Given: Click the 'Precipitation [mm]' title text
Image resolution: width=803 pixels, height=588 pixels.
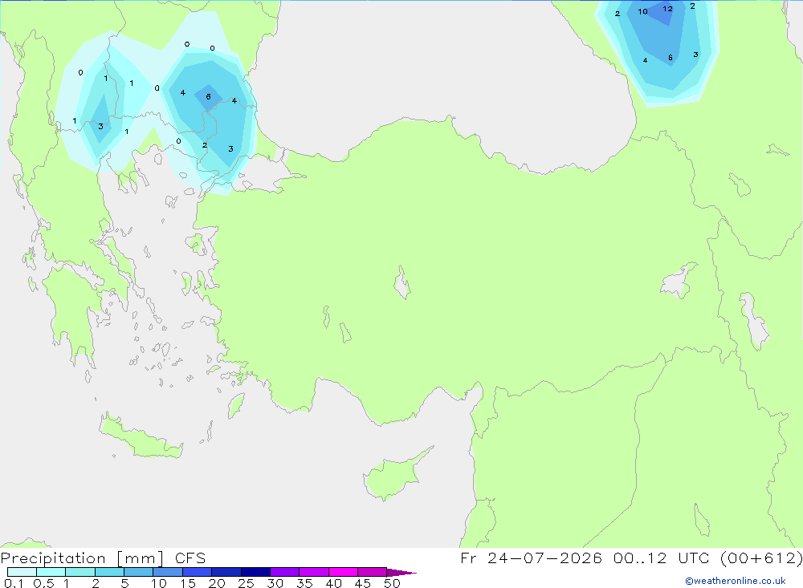Looking at the screenshot, I should 83,558.
